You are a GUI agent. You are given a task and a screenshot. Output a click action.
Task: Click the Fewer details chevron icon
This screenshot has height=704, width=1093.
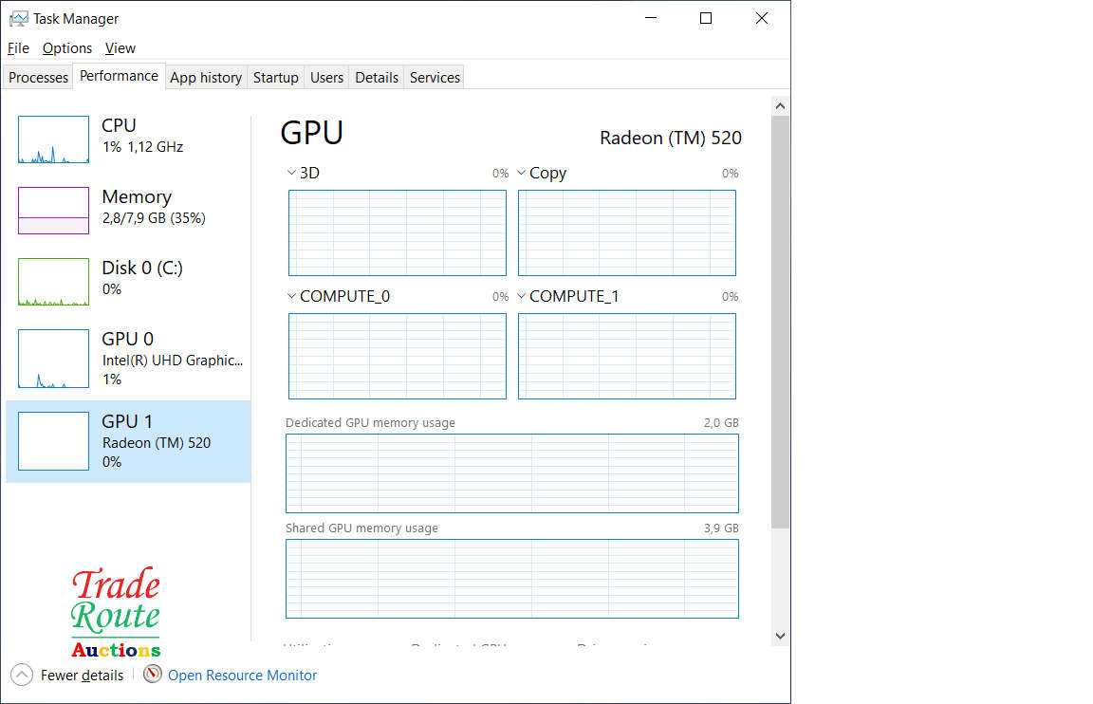[x=22, y=676]
